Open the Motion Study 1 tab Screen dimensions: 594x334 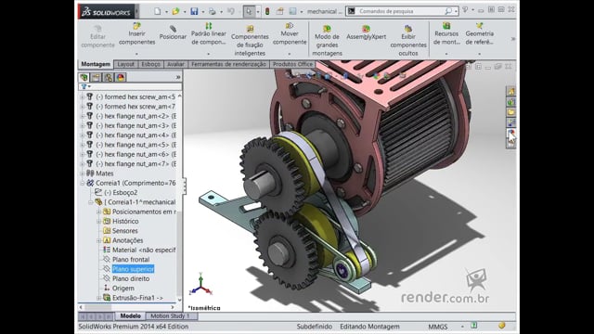(x=170, y=315)
